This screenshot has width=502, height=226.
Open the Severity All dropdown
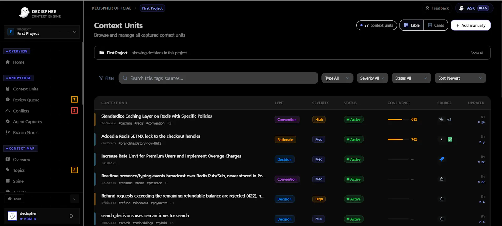372,78
